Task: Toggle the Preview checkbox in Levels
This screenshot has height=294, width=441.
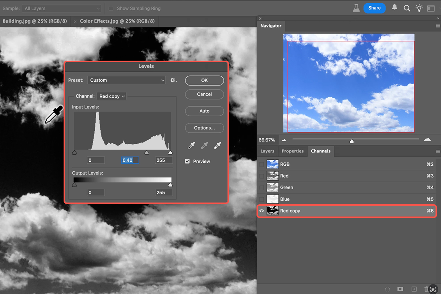Action: coord(187,161)
